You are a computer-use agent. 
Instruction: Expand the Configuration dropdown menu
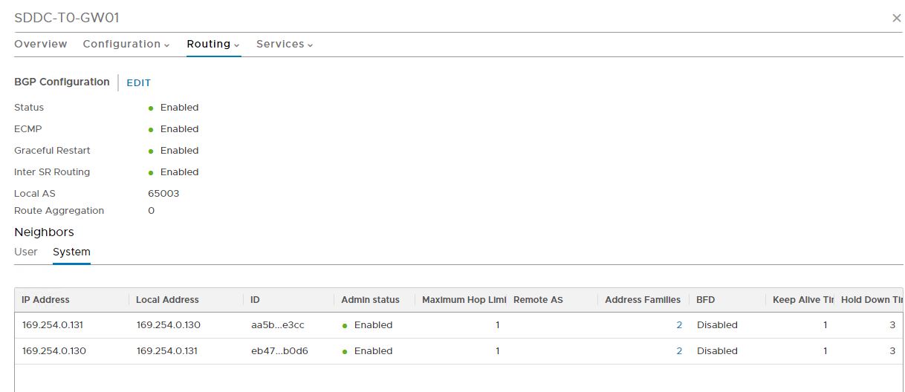click(126, 44)
